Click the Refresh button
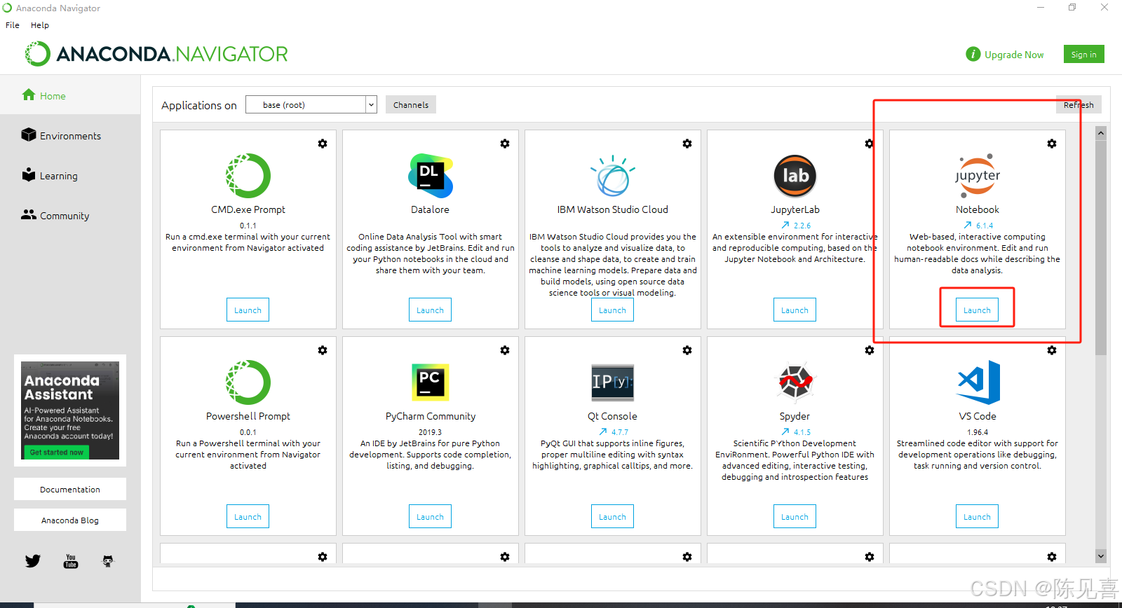Viewport: 1122px width, 608px height. 1079,105
